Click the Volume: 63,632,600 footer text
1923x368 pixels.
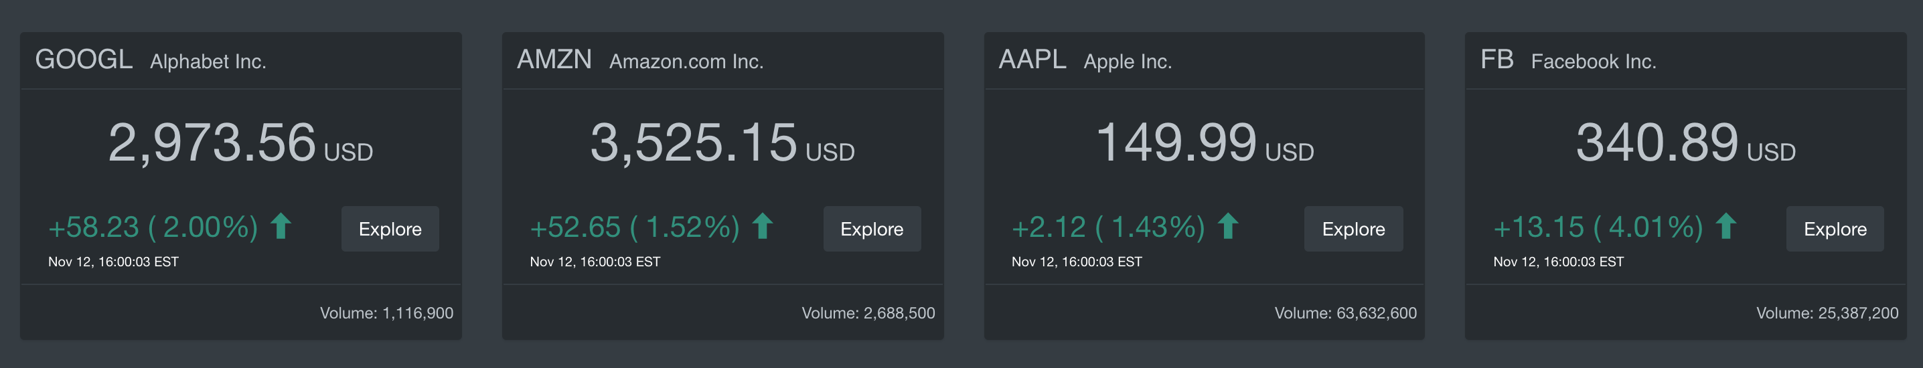(x=1344, y=314)
